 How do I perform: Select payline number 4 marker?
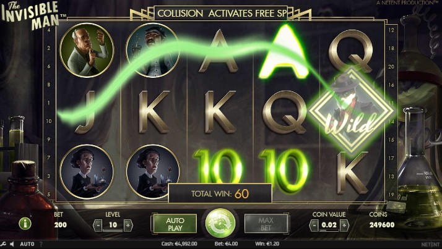tap(49, 30)
